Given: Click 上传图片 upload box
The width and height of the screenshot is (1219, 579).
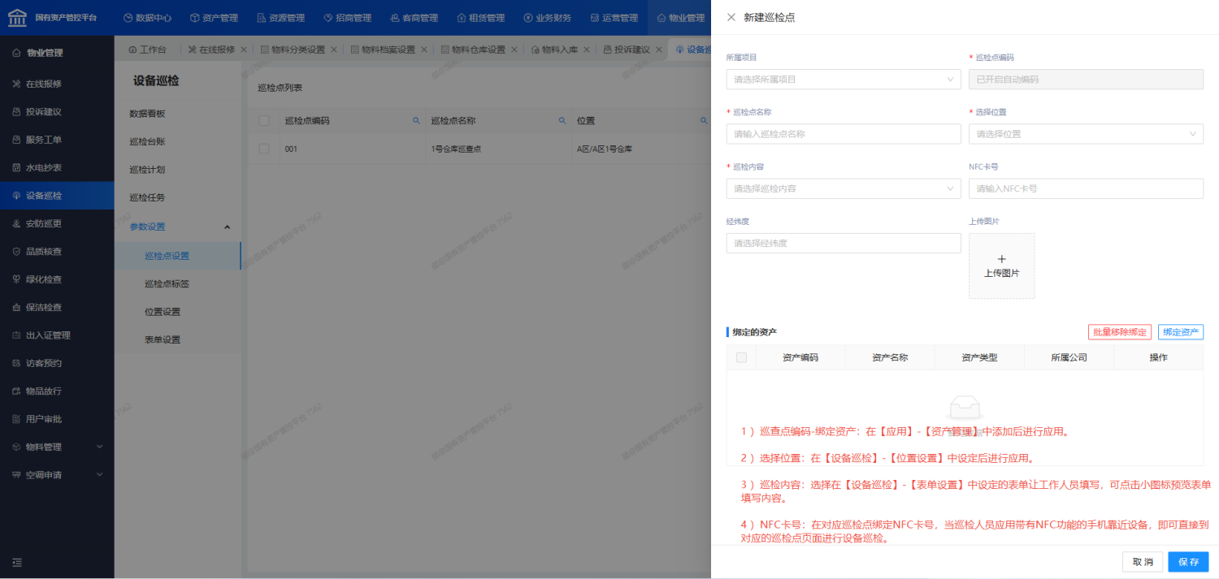Looking at the screenshot, I should pyautogui.click(x=1002, y=266).
